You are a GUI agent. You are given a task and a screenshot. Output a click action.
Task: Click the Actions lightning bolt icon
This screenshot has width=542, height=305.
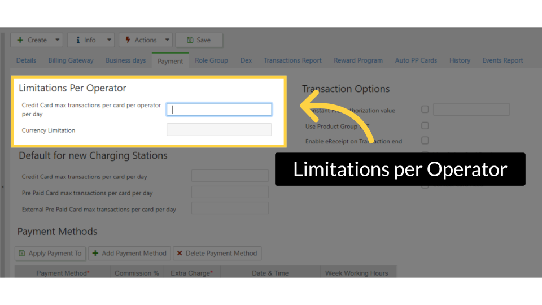coord(128,40)
